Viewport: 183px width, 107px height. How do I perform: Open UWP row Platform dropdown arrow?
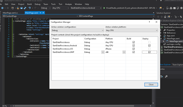coord(124,52)
